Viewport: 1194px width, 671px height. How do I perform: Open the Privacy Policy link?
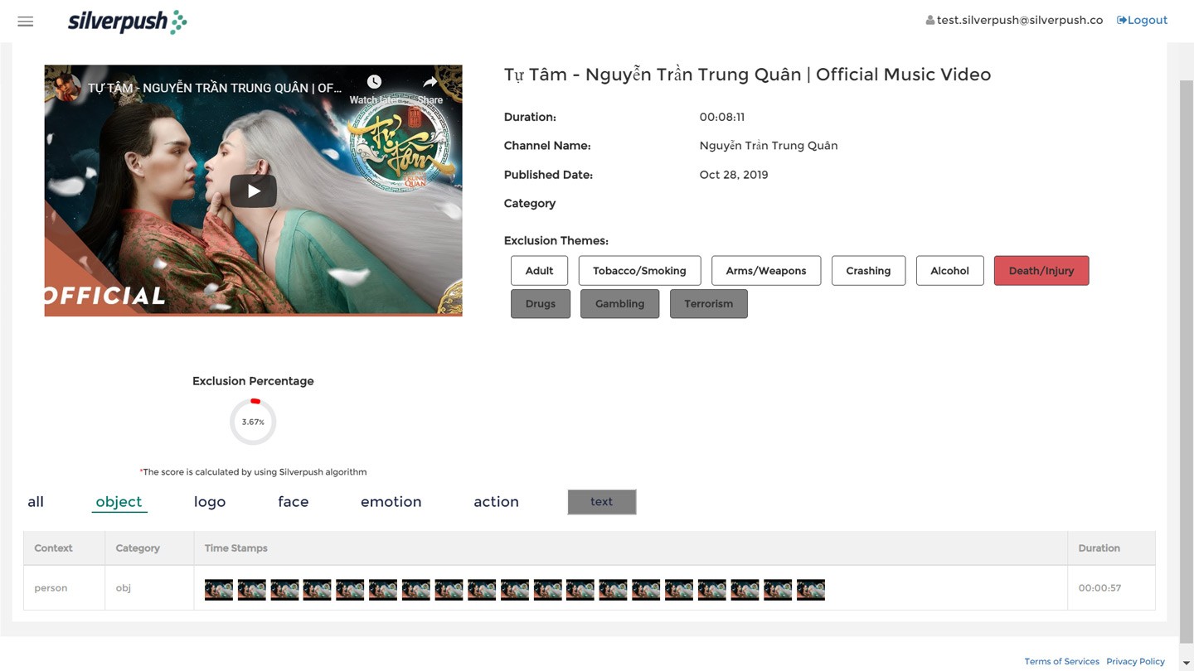(1135, 661)
